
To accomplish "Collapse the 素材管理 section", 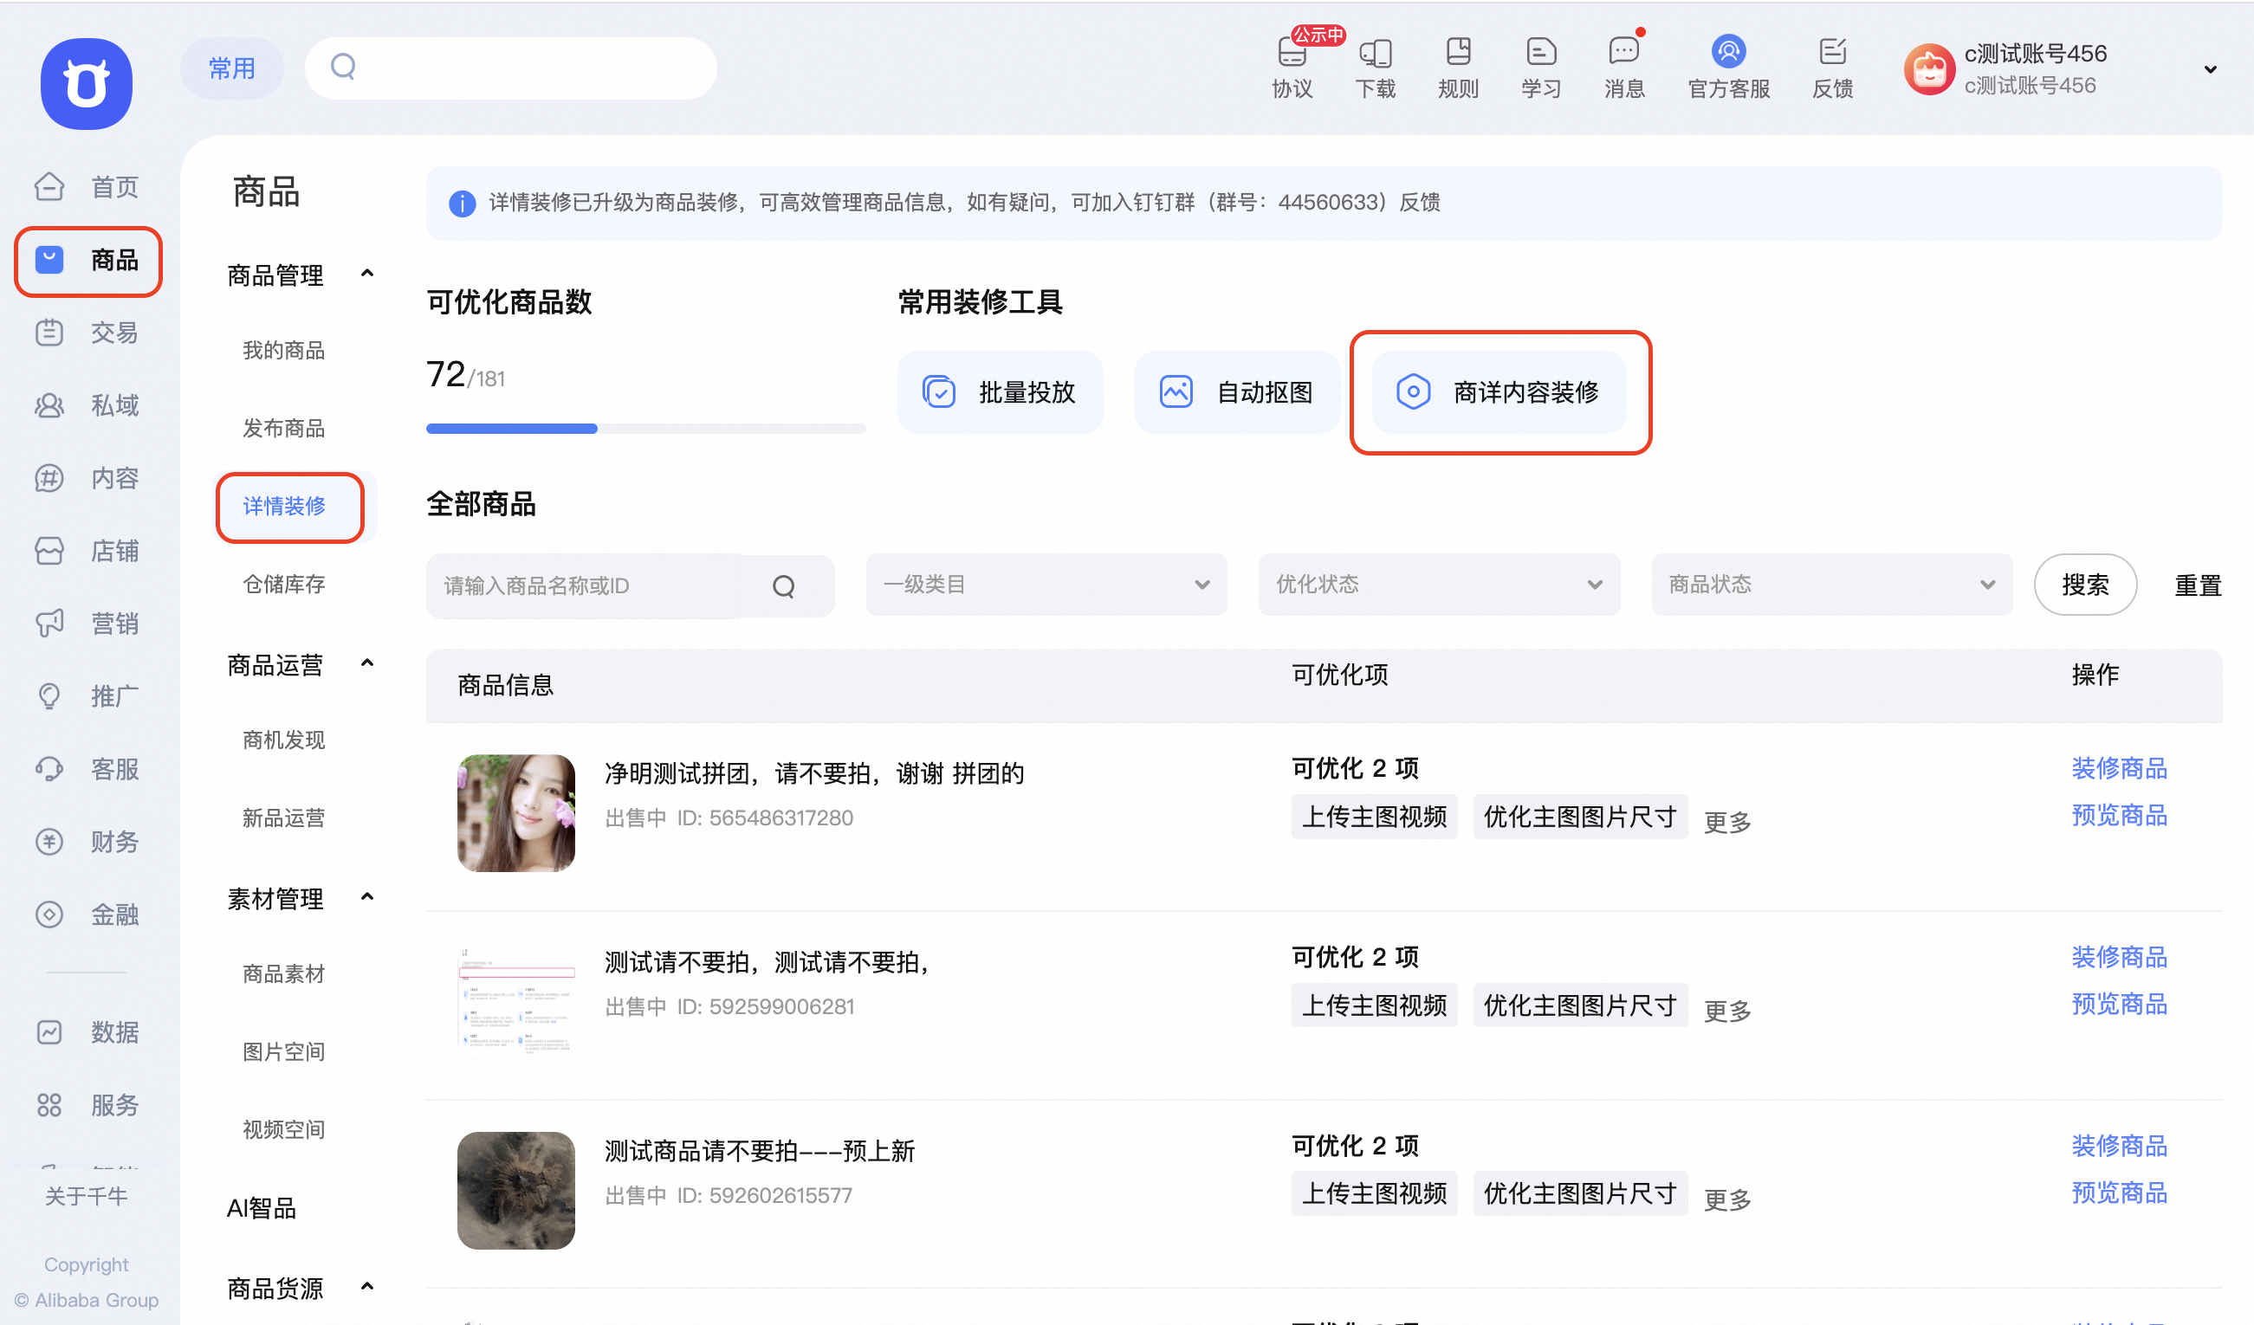I will coord(366,898).
